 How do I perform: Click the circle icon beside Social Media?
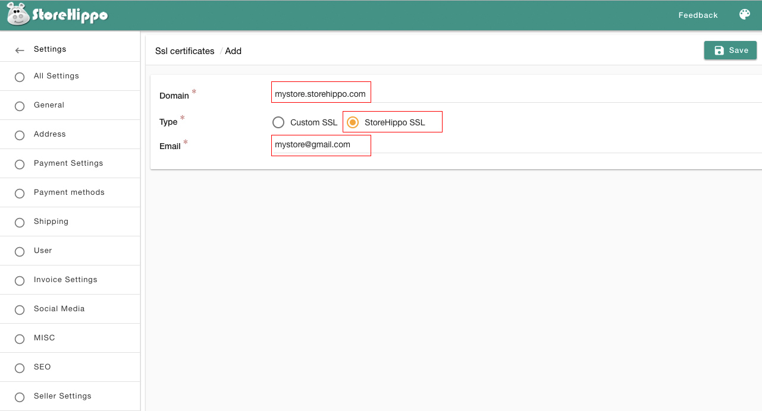pyautogui.click(x=20, y=310)
